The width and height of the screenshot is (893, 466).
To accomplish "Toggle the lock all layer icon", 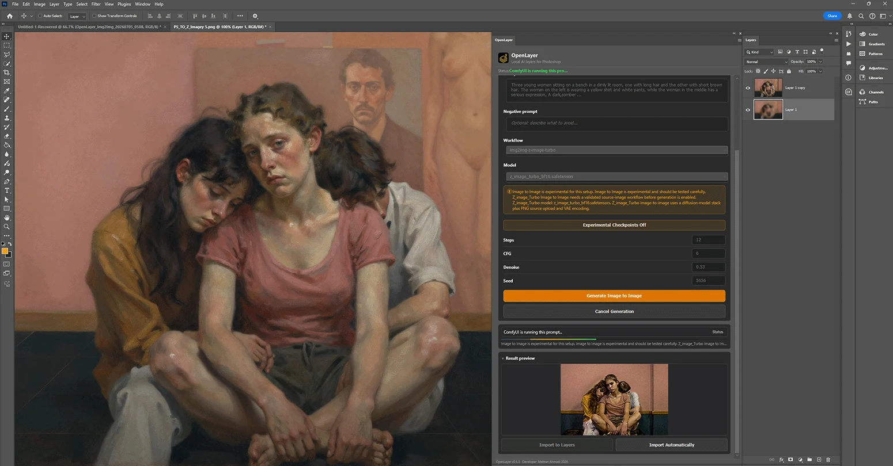I will pyautogui.click(x=789, y=71).
